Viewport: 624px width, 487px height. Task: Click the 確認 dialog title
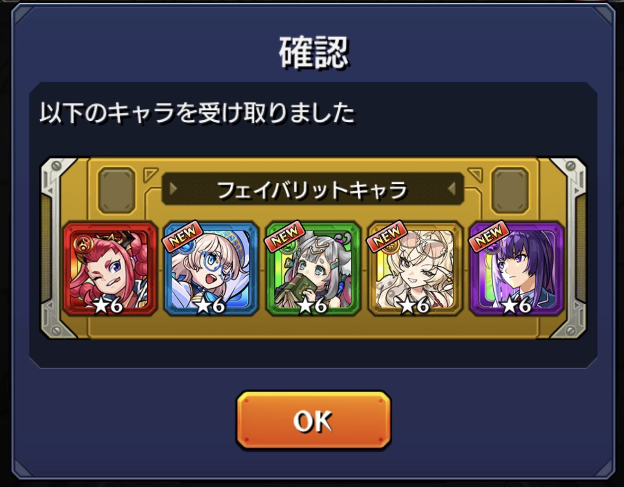314,52
